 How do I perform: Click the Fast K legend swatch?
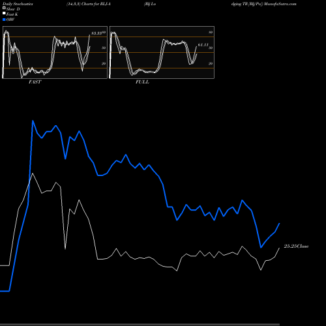(4, 14)
